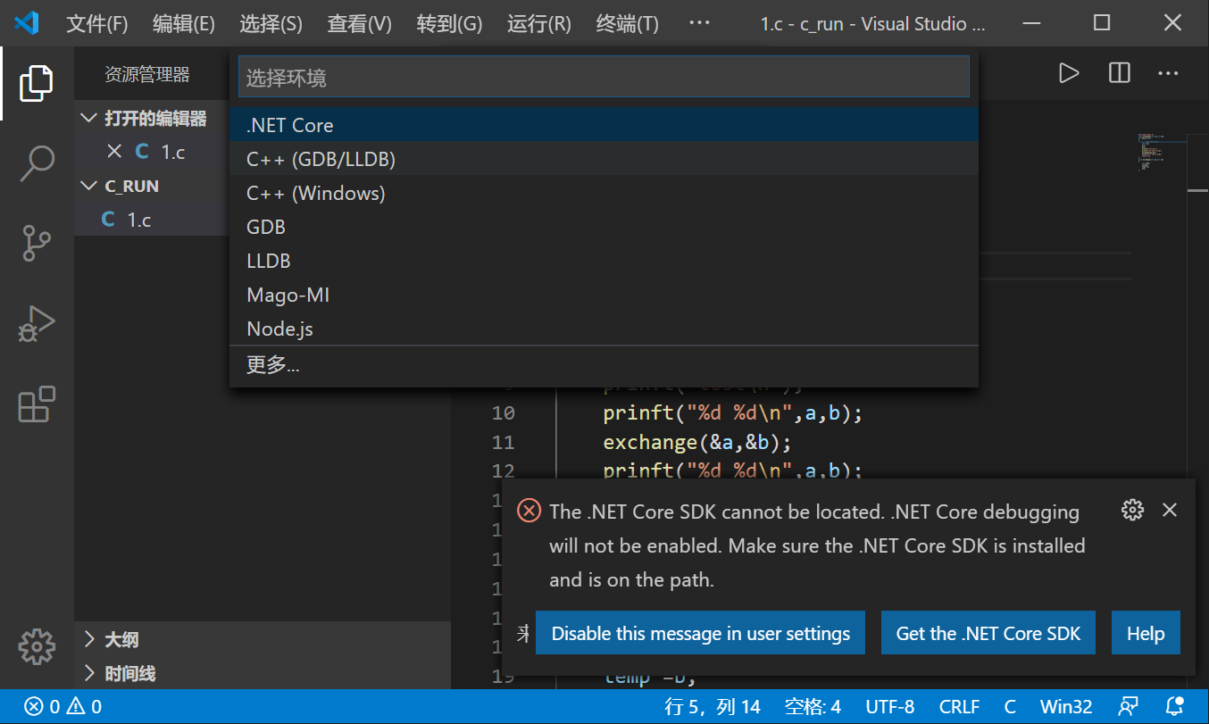This screenshot has width=1209, height=724.
Task: Open the 运行(R) menu
Action: point(538,24)
